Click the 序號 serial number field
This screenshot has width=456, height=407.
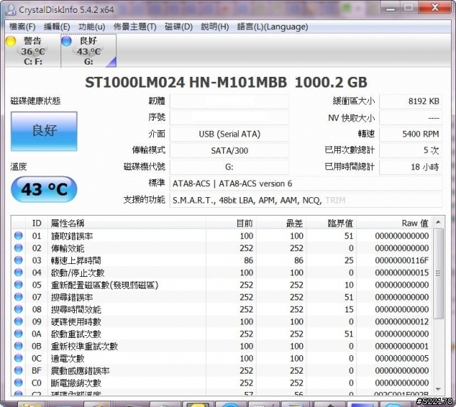(229, 117)
